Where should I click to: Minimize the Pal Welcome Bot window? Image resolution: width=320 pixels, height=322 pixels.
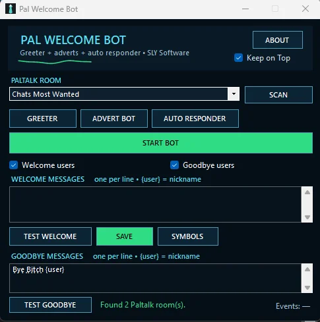(x=245, y=9)
